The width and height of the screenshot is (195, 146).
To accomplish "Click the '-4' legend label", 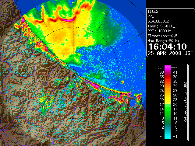I will [161, 137].
